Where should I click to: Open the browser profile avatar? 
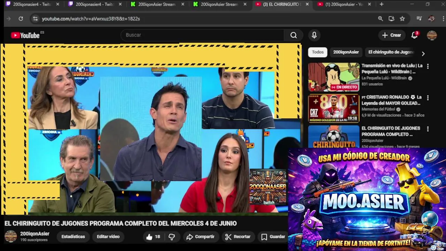[x=431, y=18]
